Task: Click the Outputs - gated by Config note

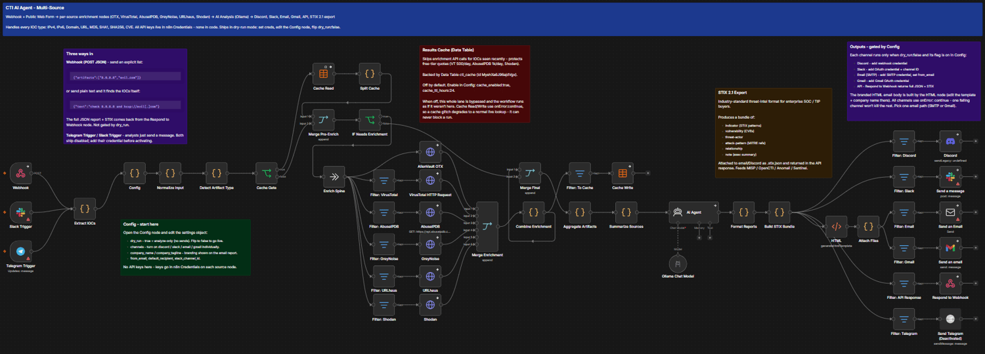Action: 912,81
